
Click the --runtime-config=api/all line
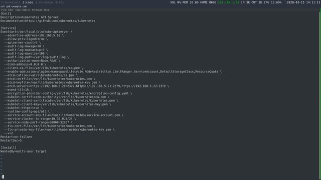click(27, 111)
